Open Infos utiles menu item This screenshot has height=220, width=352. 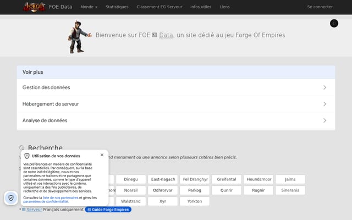click(x=201, y=7)
